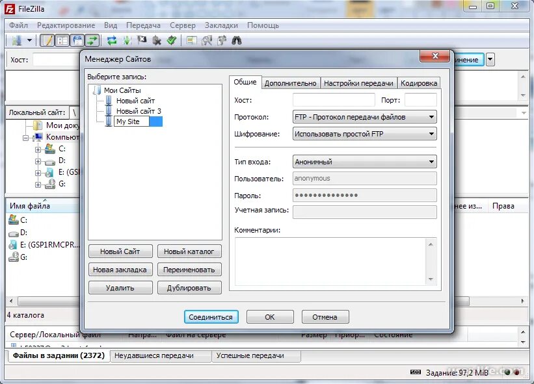Click the Переименовать button

[189, 270]
